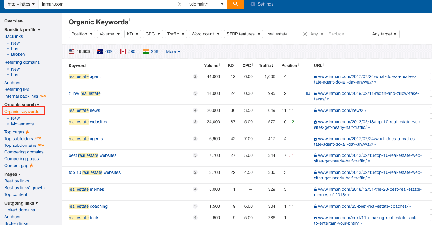The height and width of the screenshot is (225, 432).
Task: Open the Position filter dropdown
Action: [82, 34]
